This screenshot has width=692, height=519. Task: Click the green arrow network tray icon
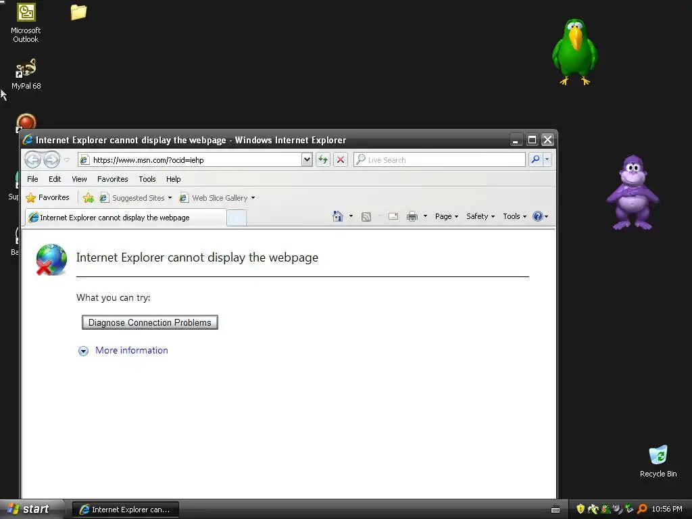pyautogui.click(x=629, y=510)
